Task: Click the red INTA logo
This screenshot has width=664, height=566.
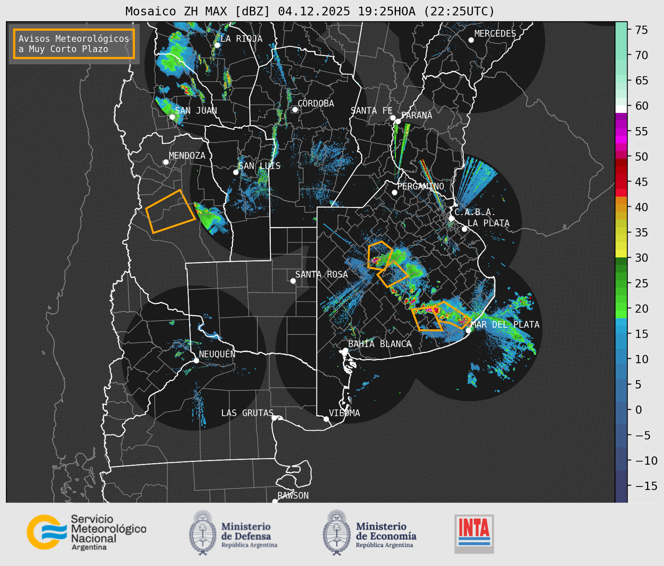Action: (474, 534)
